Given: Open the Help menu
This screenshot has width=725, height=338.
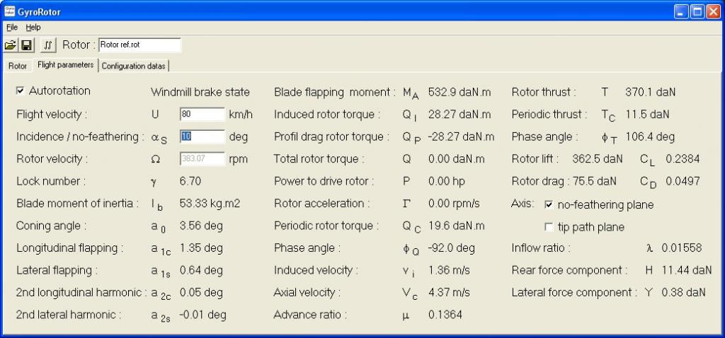Looking at the screenshot, I should 33,28.
